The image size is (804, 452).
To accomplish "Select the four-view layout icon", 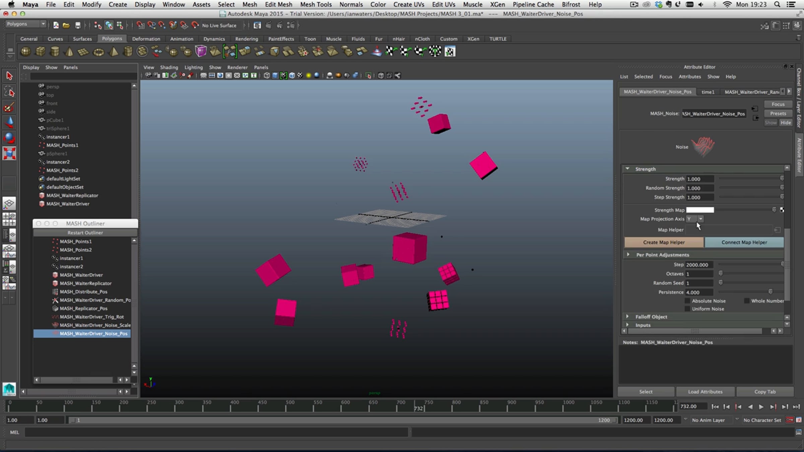I will (x=9, y=219).
